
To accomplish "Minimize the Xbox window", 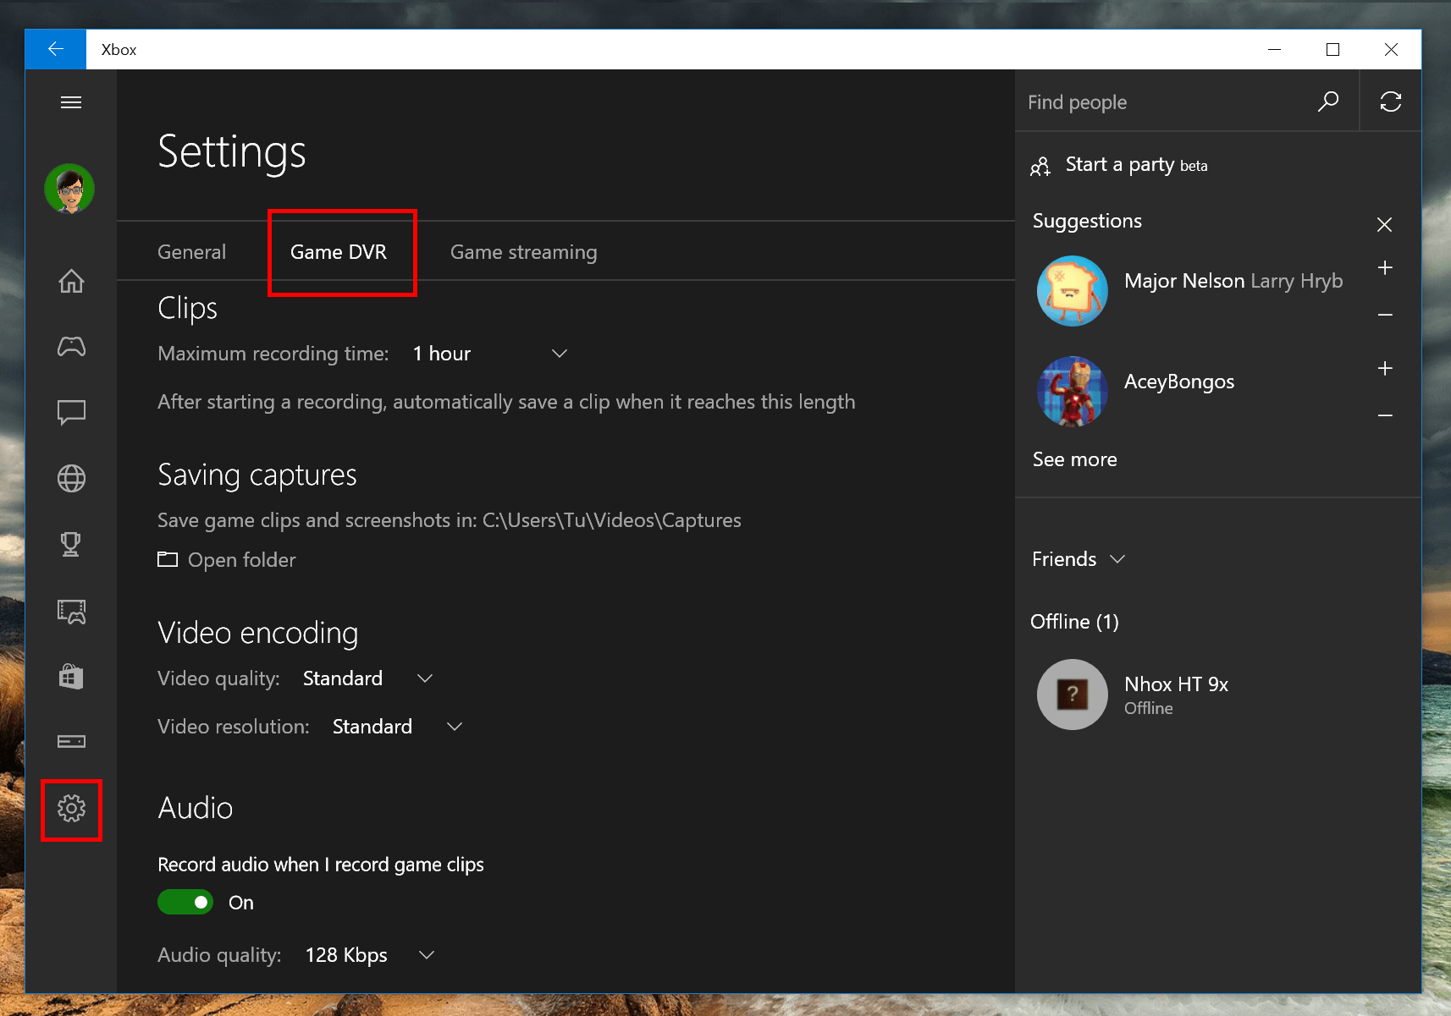I will click(1274, 49).
